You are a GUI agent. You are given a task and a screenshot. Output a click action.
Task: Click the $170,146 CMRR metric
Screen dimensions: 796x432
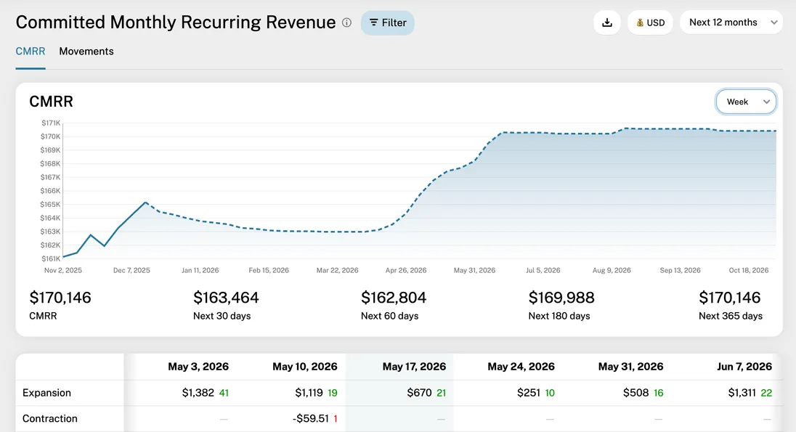60,298
